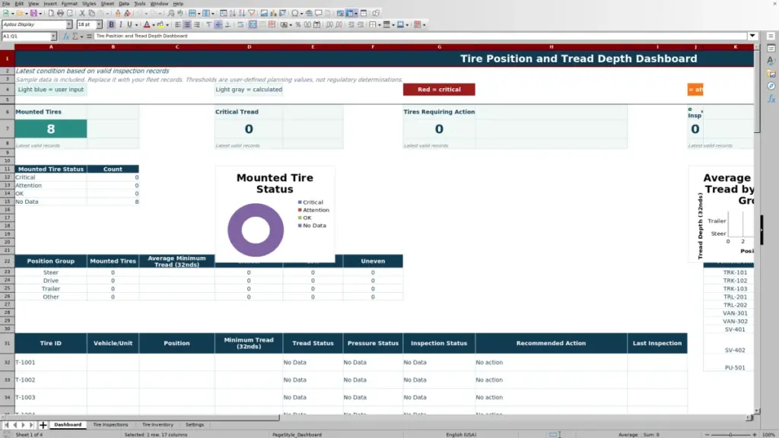Click the Mounted Tire Status donut chart

tap(256, 230)
